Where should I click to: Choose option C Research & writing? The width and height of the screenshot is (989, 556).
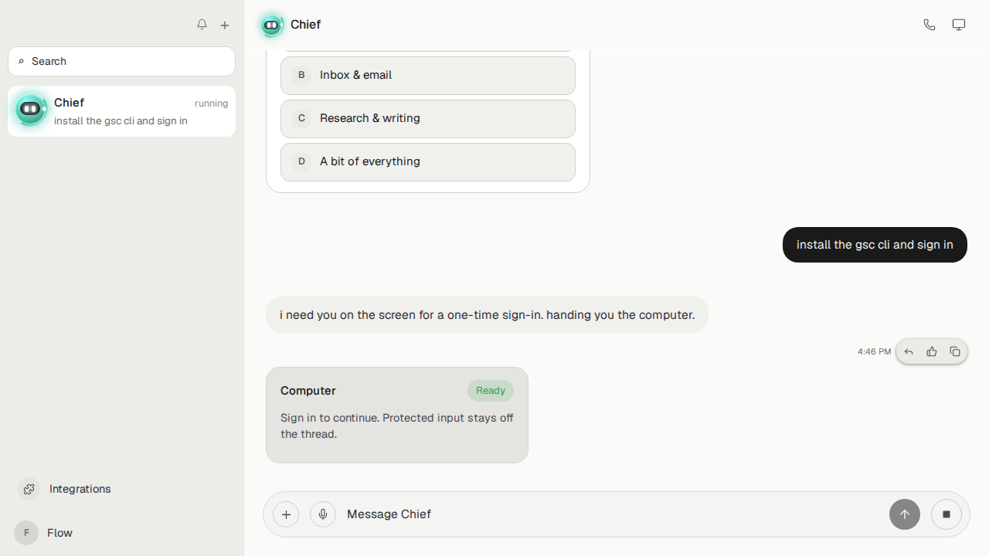click(x=428, y=119)
